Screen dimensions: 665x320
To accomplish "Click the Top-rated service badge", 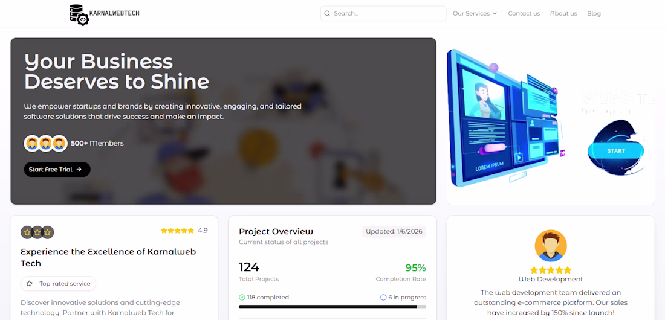I will (59, 284).
